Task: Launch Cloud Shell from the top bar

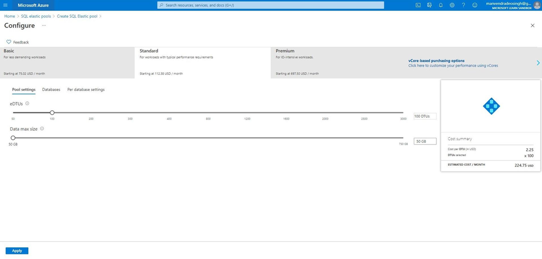Action: click(x=418, y=5)
